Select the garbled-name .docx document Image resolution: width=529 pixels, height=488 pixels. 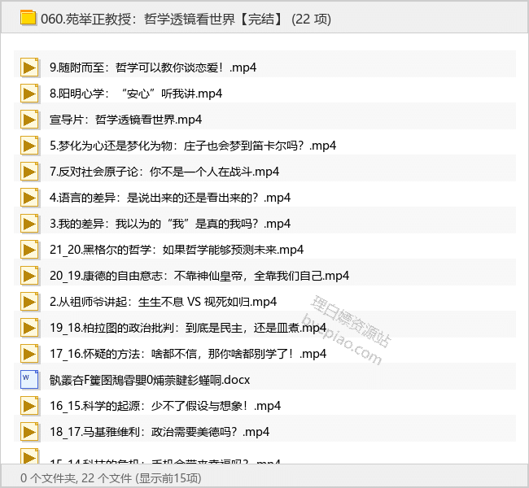[150, 380]
